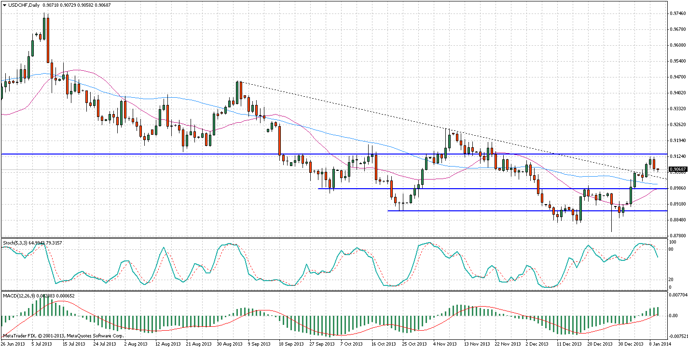Click the 21 Aug 2013 date label
This screenshot has width=688, height=348.
coord(198,344)
